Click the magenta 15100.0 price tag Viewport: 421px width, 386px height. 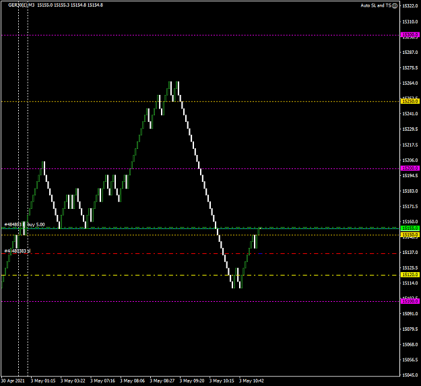[x=410, y=301]
